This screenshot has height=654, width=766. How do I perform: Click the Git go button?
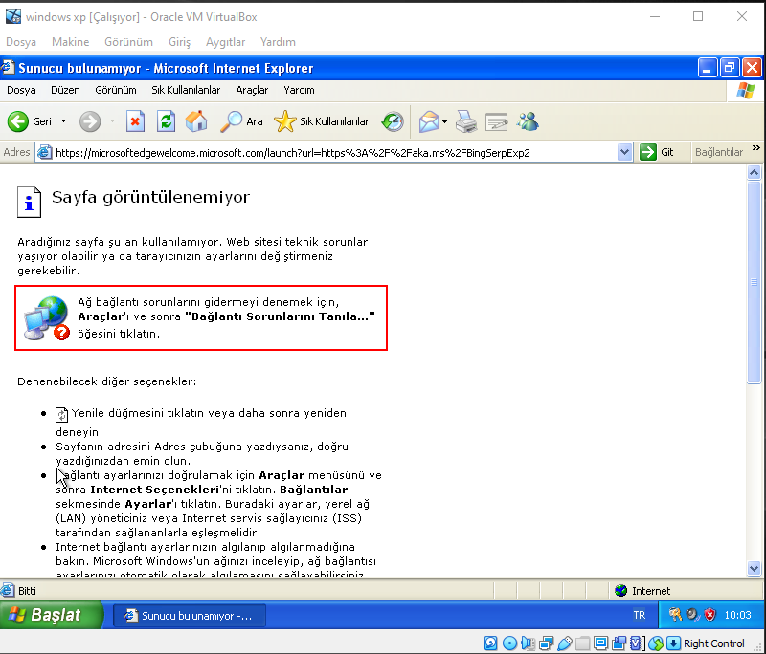[657, 153]
